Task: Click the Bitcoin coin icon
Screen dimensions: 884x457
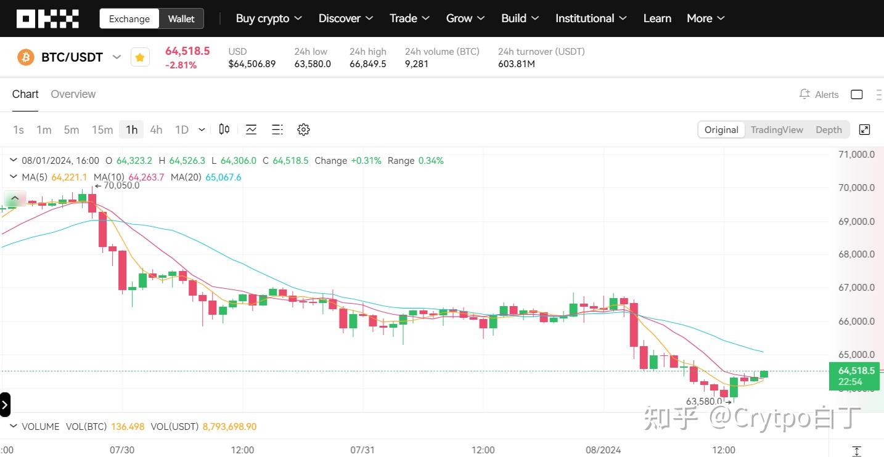Action: (x=26, y=57)
